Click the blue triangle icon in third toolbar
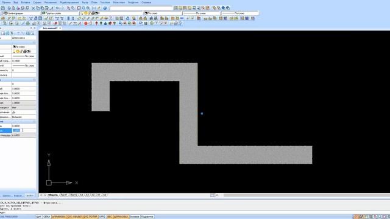This screenshot has height=219, width=390. pyautogui.click(x=127, y=18)
